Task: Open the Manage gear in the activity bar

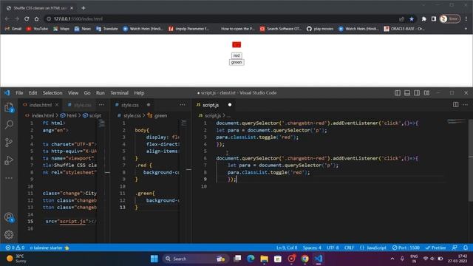Action: [9, 235]
